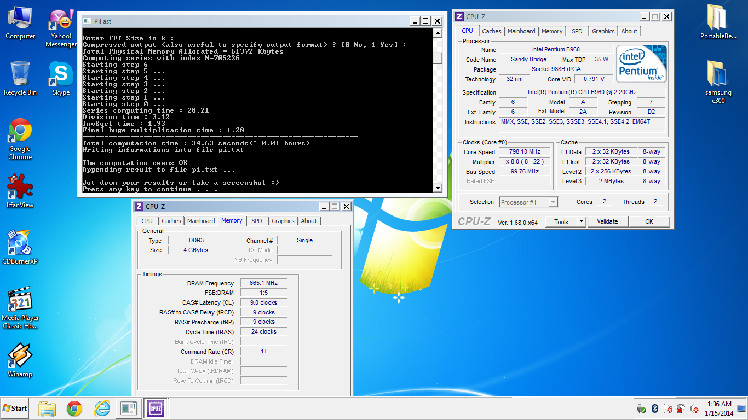
Task: Click the Windows Explorer taskbar icon
Action: click(47, 409)
